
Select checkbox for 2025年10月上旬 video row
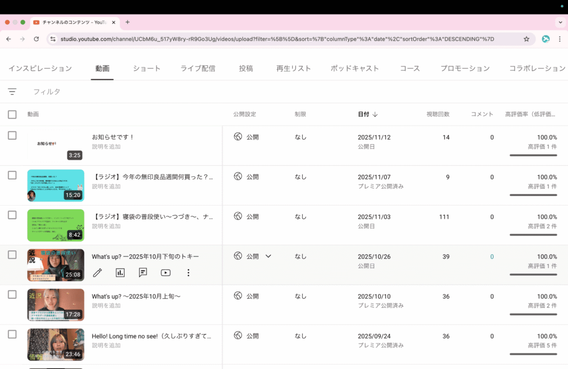12,295
